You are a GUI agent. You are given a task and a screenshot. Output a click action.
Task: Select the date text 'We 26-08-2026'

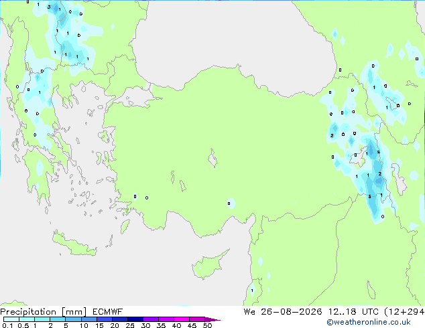[283, 312]
